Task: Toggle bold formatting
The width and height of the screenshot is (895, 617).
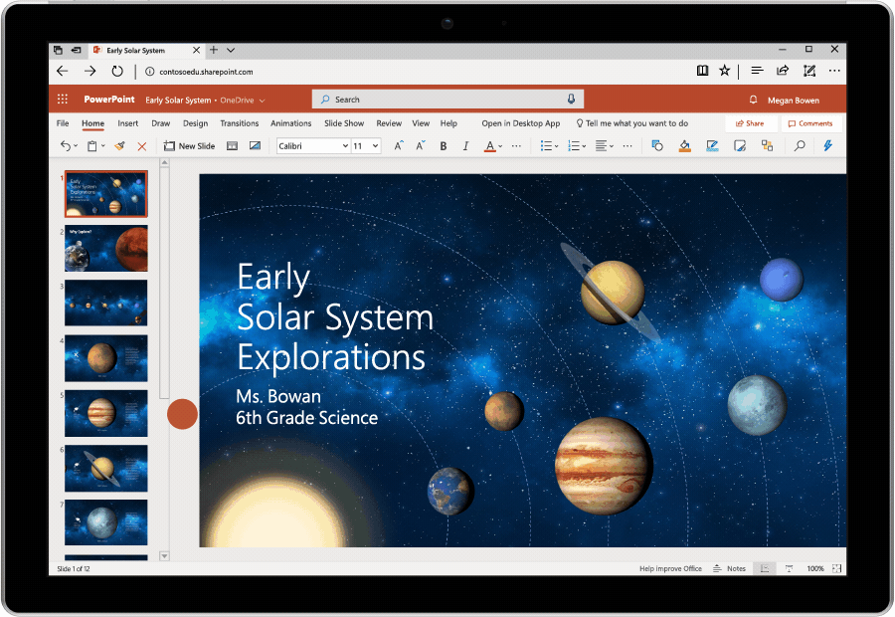Action: [443, 145]
